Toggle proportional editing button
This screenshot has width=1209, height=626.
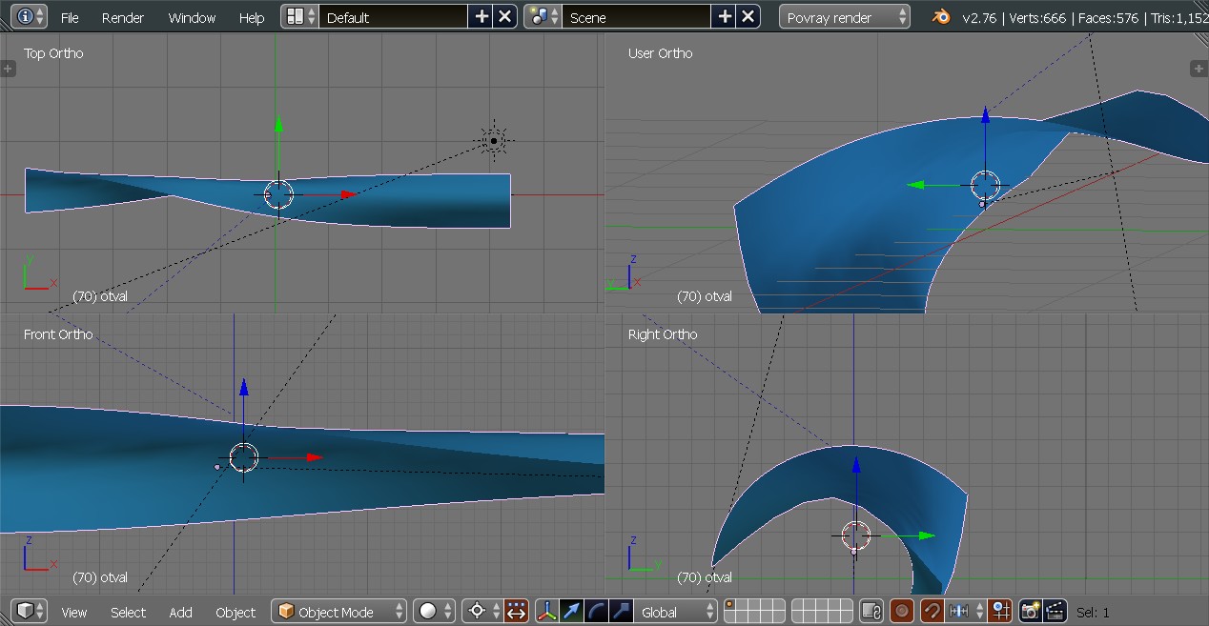[x=902, y=612]
